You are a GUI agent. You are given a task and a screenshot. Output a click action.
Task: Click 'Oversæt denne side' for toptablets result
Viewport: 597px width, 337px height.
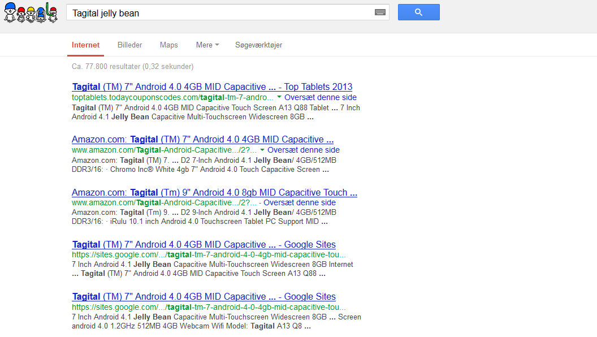pyautogui.click(x=321, y=97)
